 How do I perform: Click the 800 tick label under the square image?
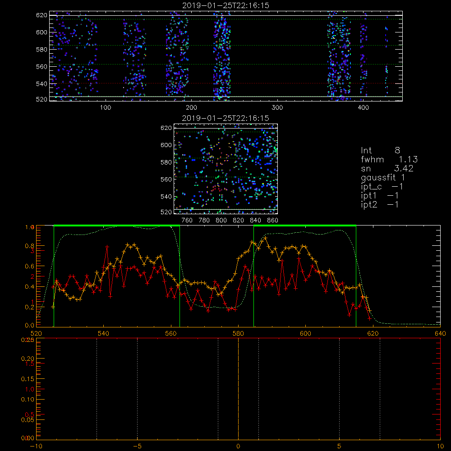coord(221,221)
